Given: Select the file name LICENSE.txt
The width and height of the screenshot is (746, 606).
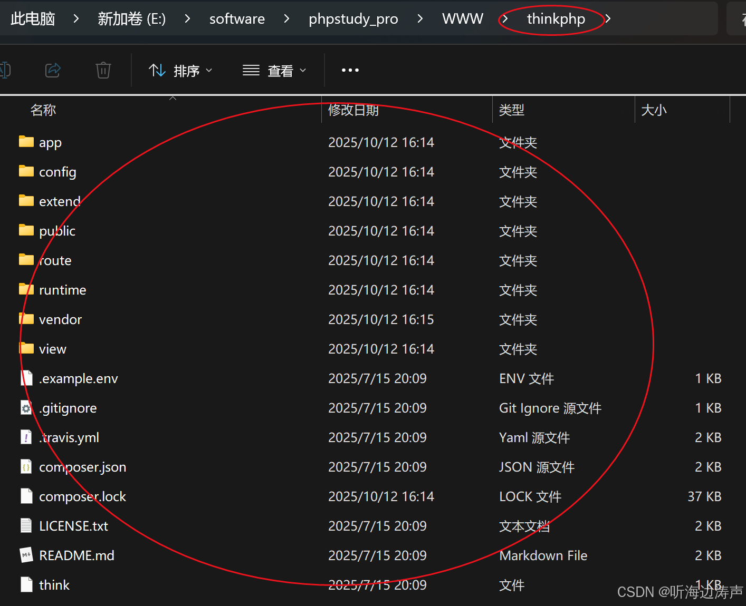Looking at the screenshot, I should (73, 526).
